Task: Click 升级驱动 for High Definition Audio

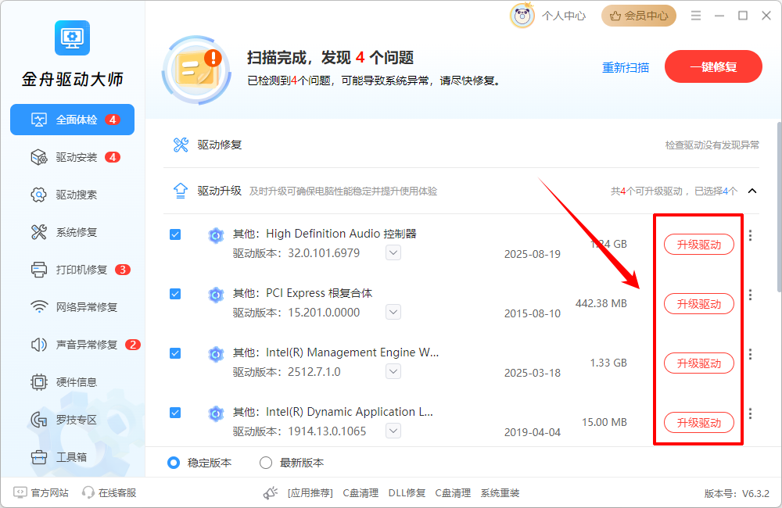Action: [698, 245]
